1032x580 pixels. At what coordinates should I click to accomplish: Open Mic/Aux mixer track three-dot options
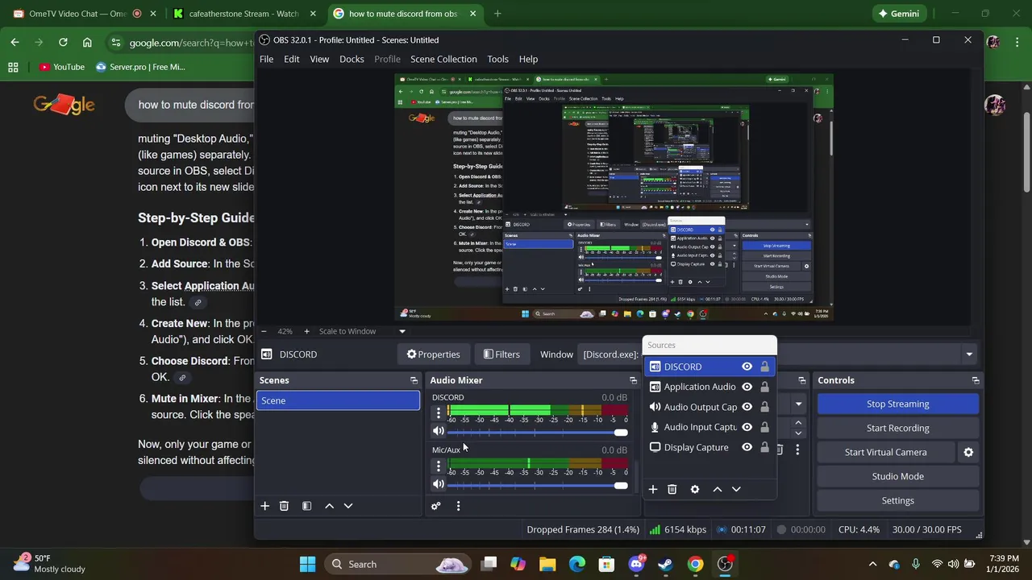[x=439, y=466]
